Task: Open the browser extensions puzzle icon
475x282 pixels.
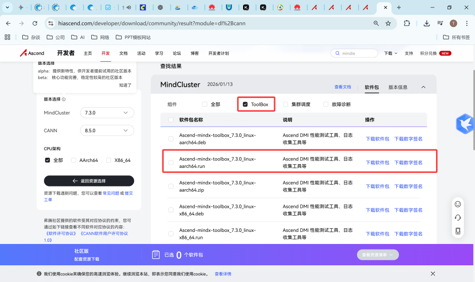Action: pyautogui.click(x=407, y=23)
